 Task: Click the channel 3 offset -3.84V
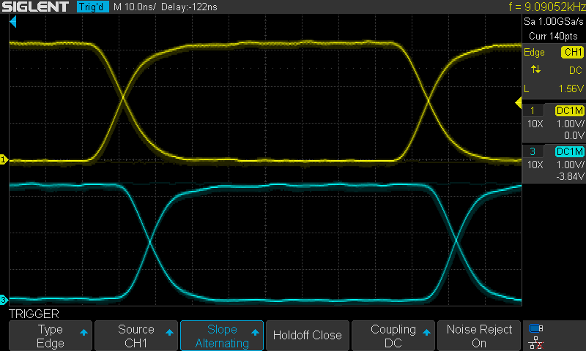point(570,176)
